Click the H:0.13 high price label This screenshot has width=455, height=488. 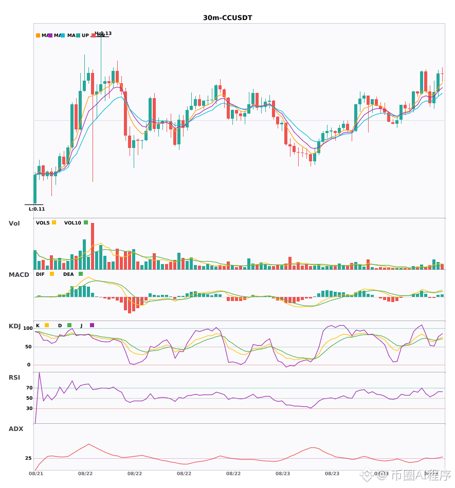pos(103,33)
